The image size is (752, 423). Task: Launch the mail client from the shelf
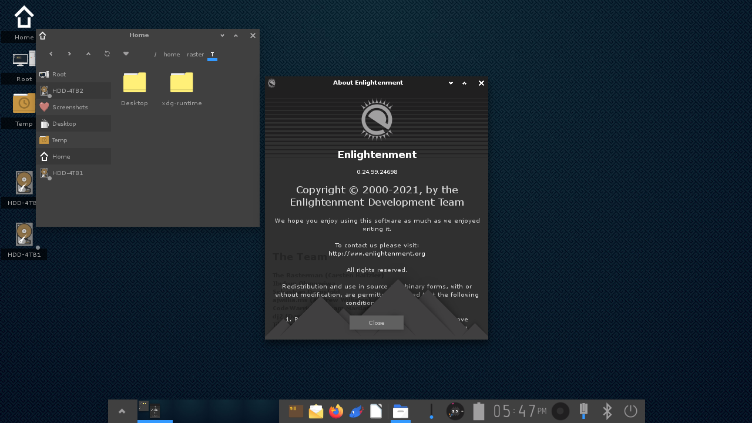click(x=315, y=411)
